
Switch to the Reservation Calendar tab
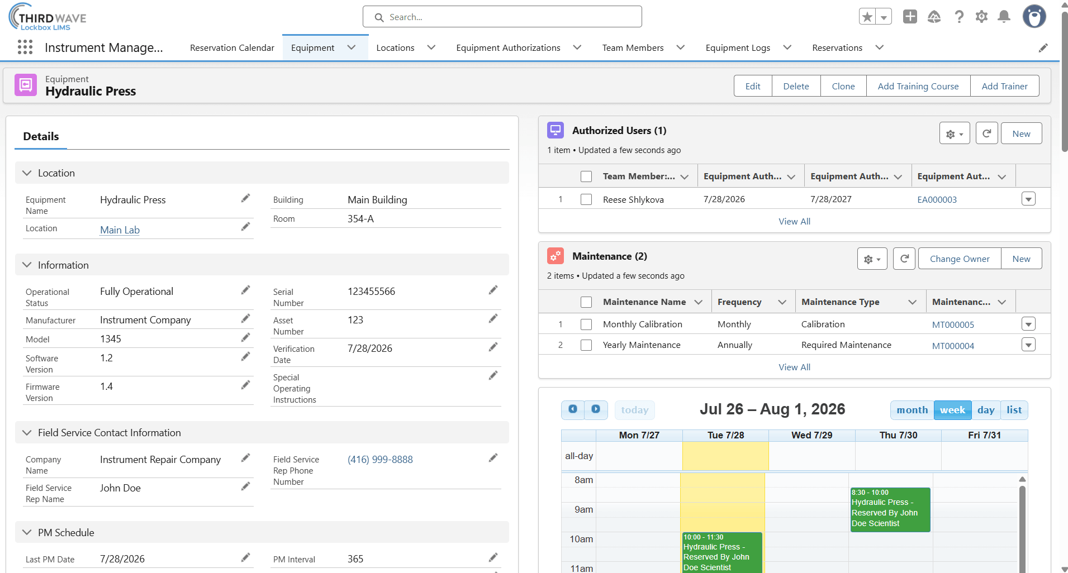[232, 48]
